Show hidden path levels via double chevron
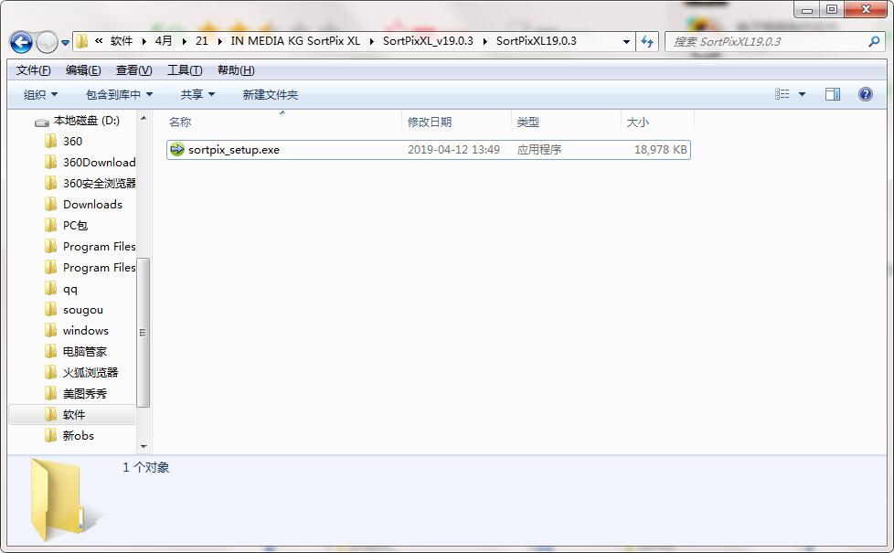This screenshot has height=553, width=894. coord(99,41)
